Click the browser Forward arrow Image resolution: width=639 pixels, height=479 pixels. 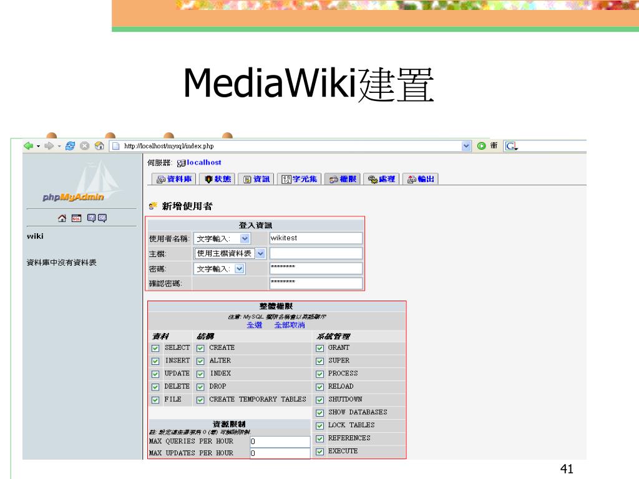(x=49, y=146)
